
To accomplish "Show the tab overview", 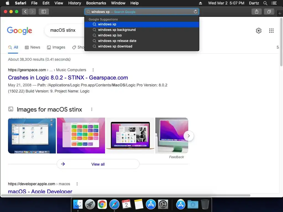I will coord(269,12).
